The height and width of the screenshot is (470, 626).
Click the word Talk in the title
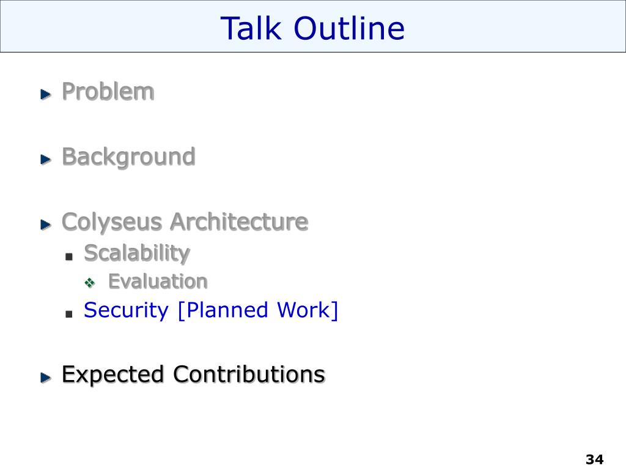[x=251, y=28]
